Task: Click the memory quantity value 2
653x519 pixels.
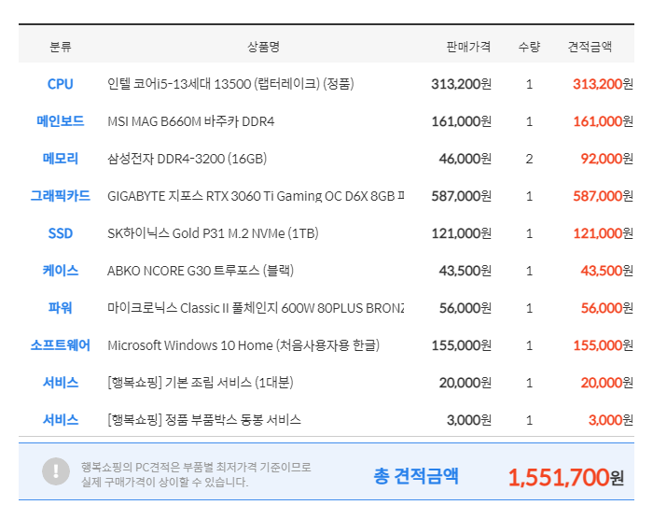Action: click(x=529, y=159)
